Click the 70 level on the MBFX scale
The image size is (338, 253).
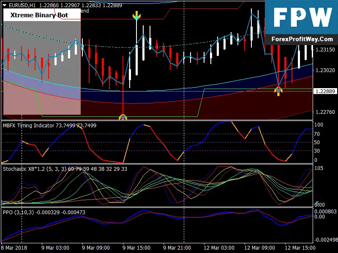pyautogui.click(x=317, y=134)
